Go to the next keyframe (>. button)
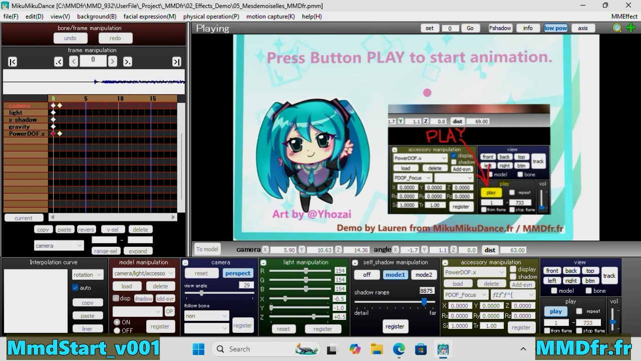This screenshot has width=641, height=361. 128,62
